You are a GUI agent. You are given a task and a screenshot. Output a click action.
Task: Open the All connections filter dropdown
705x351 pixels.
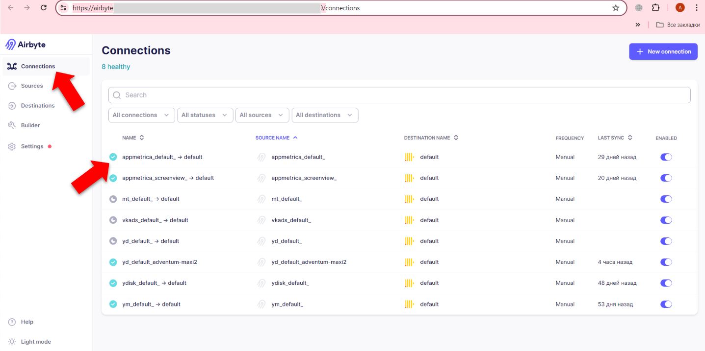(142, 115)
